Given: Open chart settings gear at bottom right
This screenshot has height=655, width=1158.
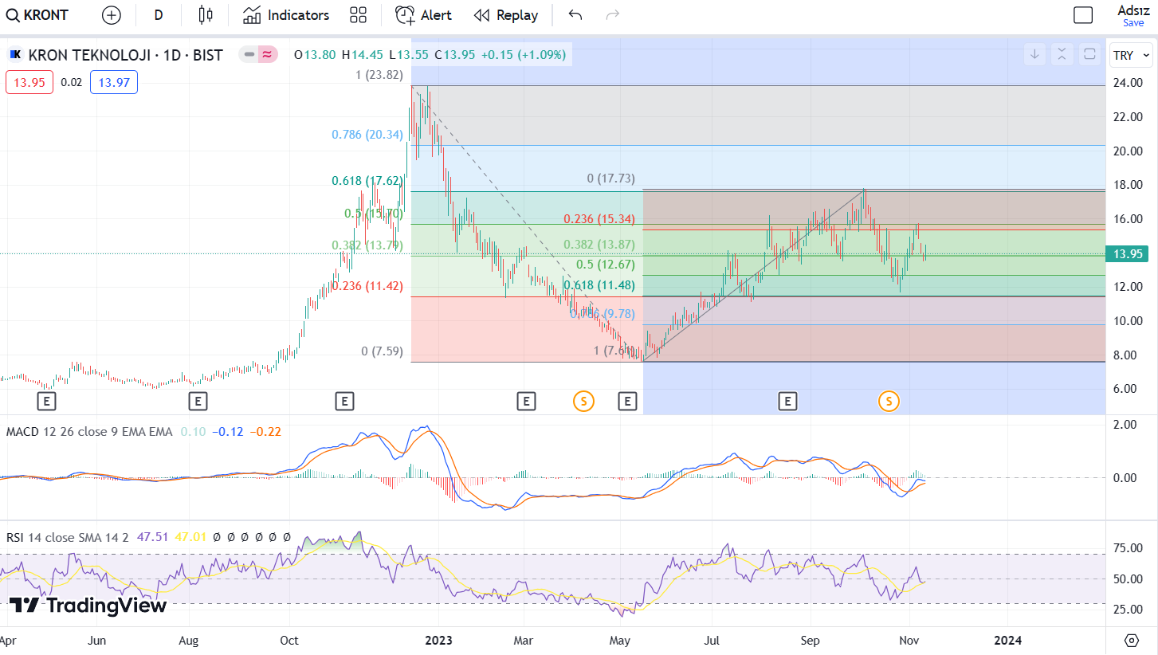Looking at the screenshot, I should tap(1132, 641).
